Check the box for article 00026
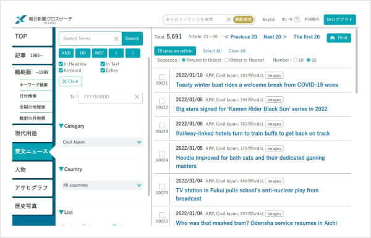Screen dimensions: 371x238 click(162, 215)
